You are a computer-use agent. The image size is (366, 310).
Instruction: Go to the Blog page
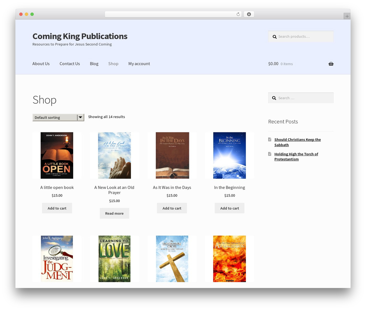click(94, 64)
